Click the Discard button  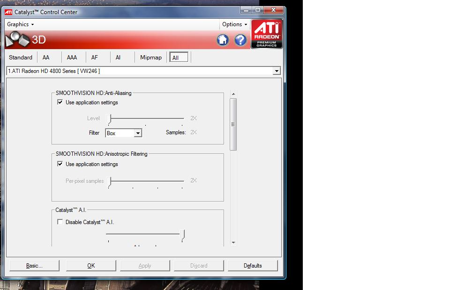[x=199, y=266]
